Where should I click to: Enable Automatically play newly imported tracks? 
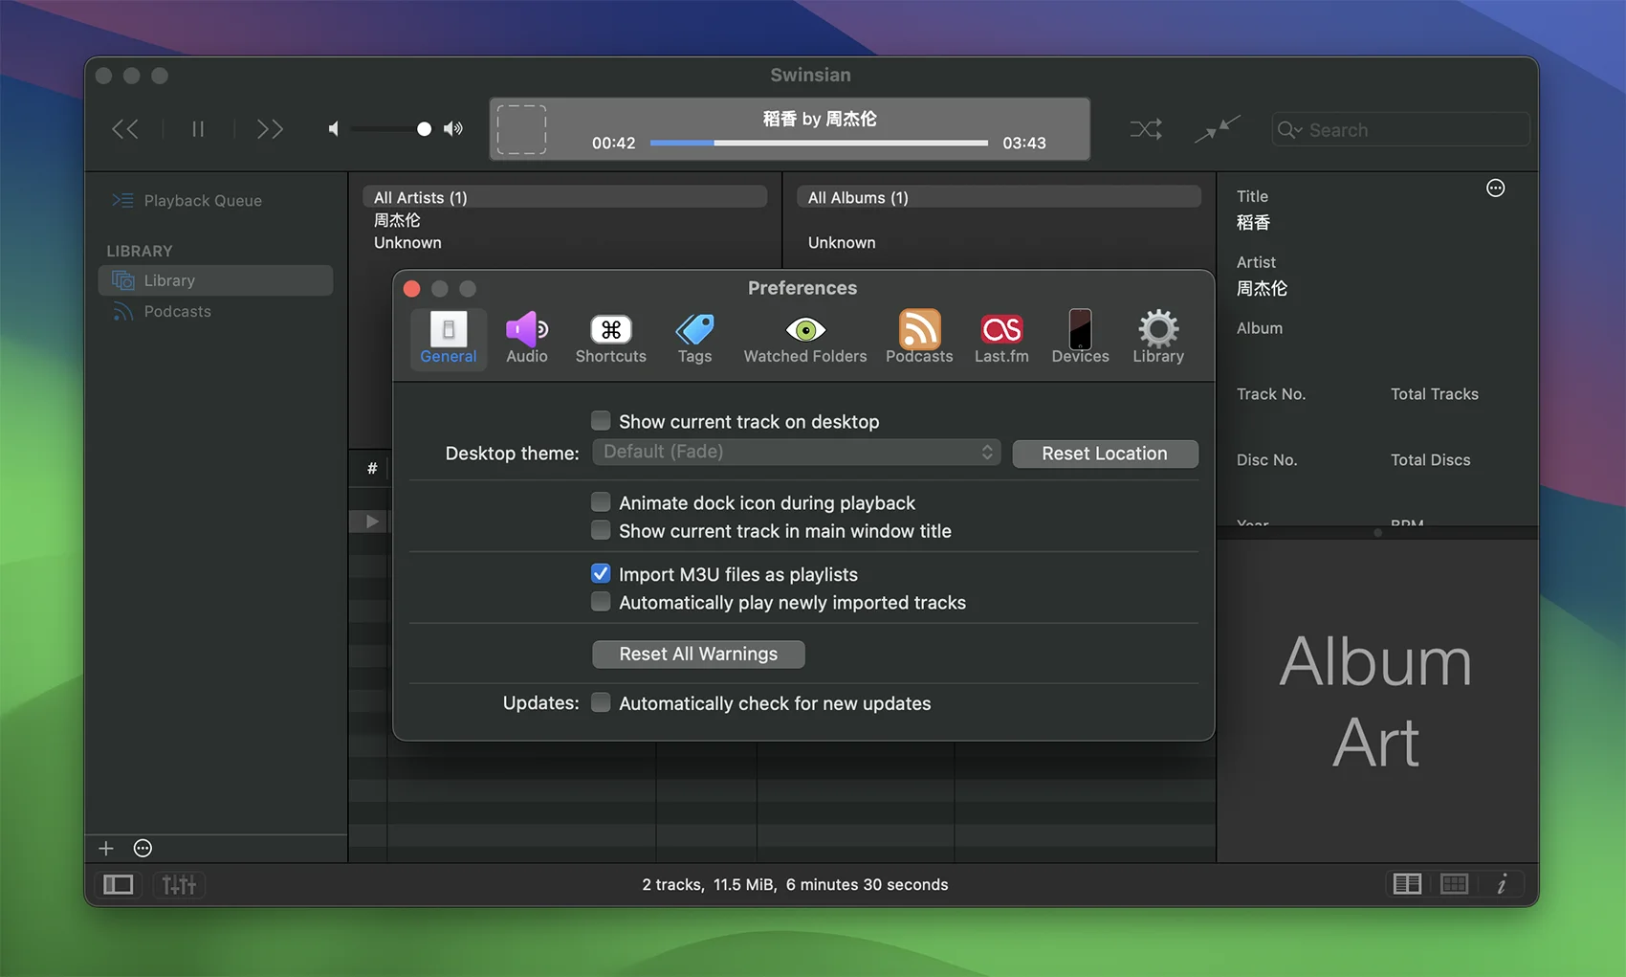[601, 602]
